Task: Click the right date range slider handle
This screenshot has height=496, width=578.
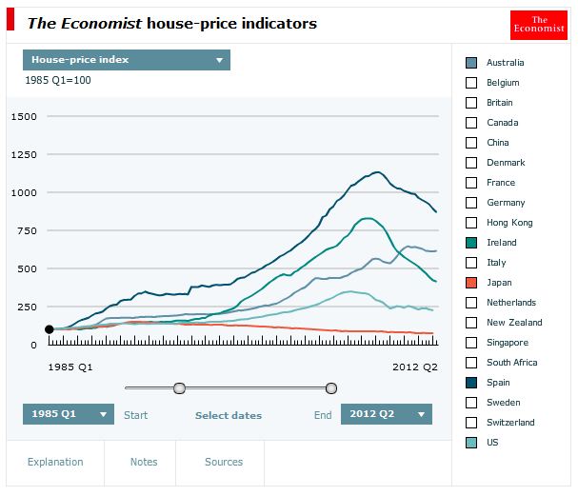Action: [x=331, y=388]
